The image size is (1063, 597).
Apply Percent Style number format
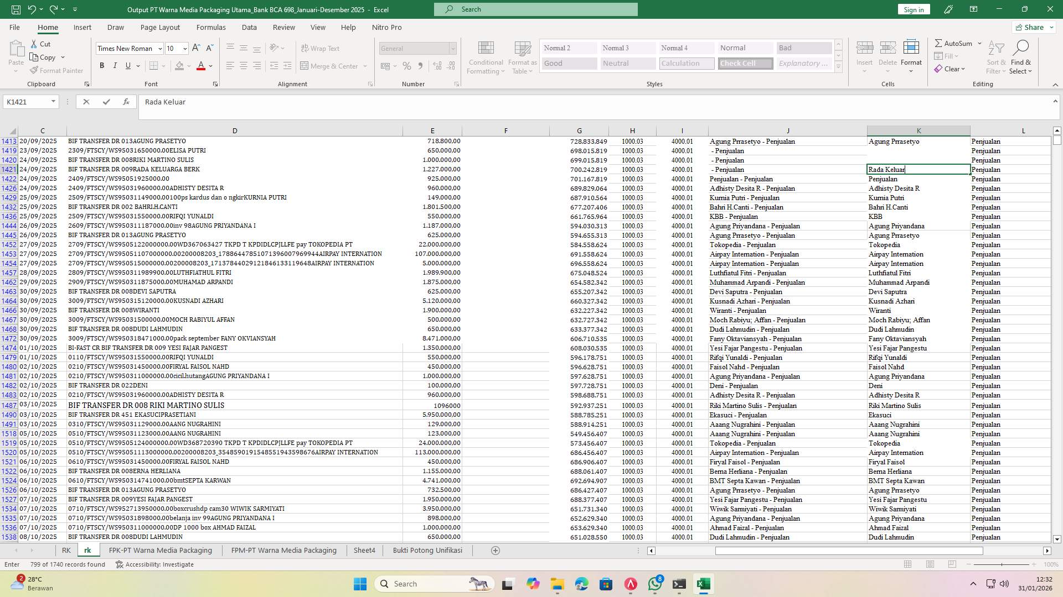click(407, 66)
